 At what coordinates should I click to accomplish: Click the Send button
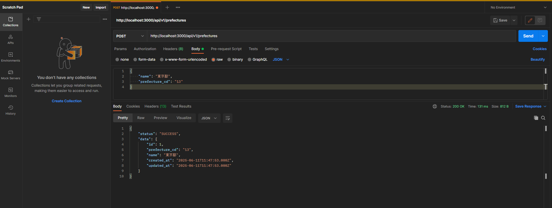coord(528,36)
